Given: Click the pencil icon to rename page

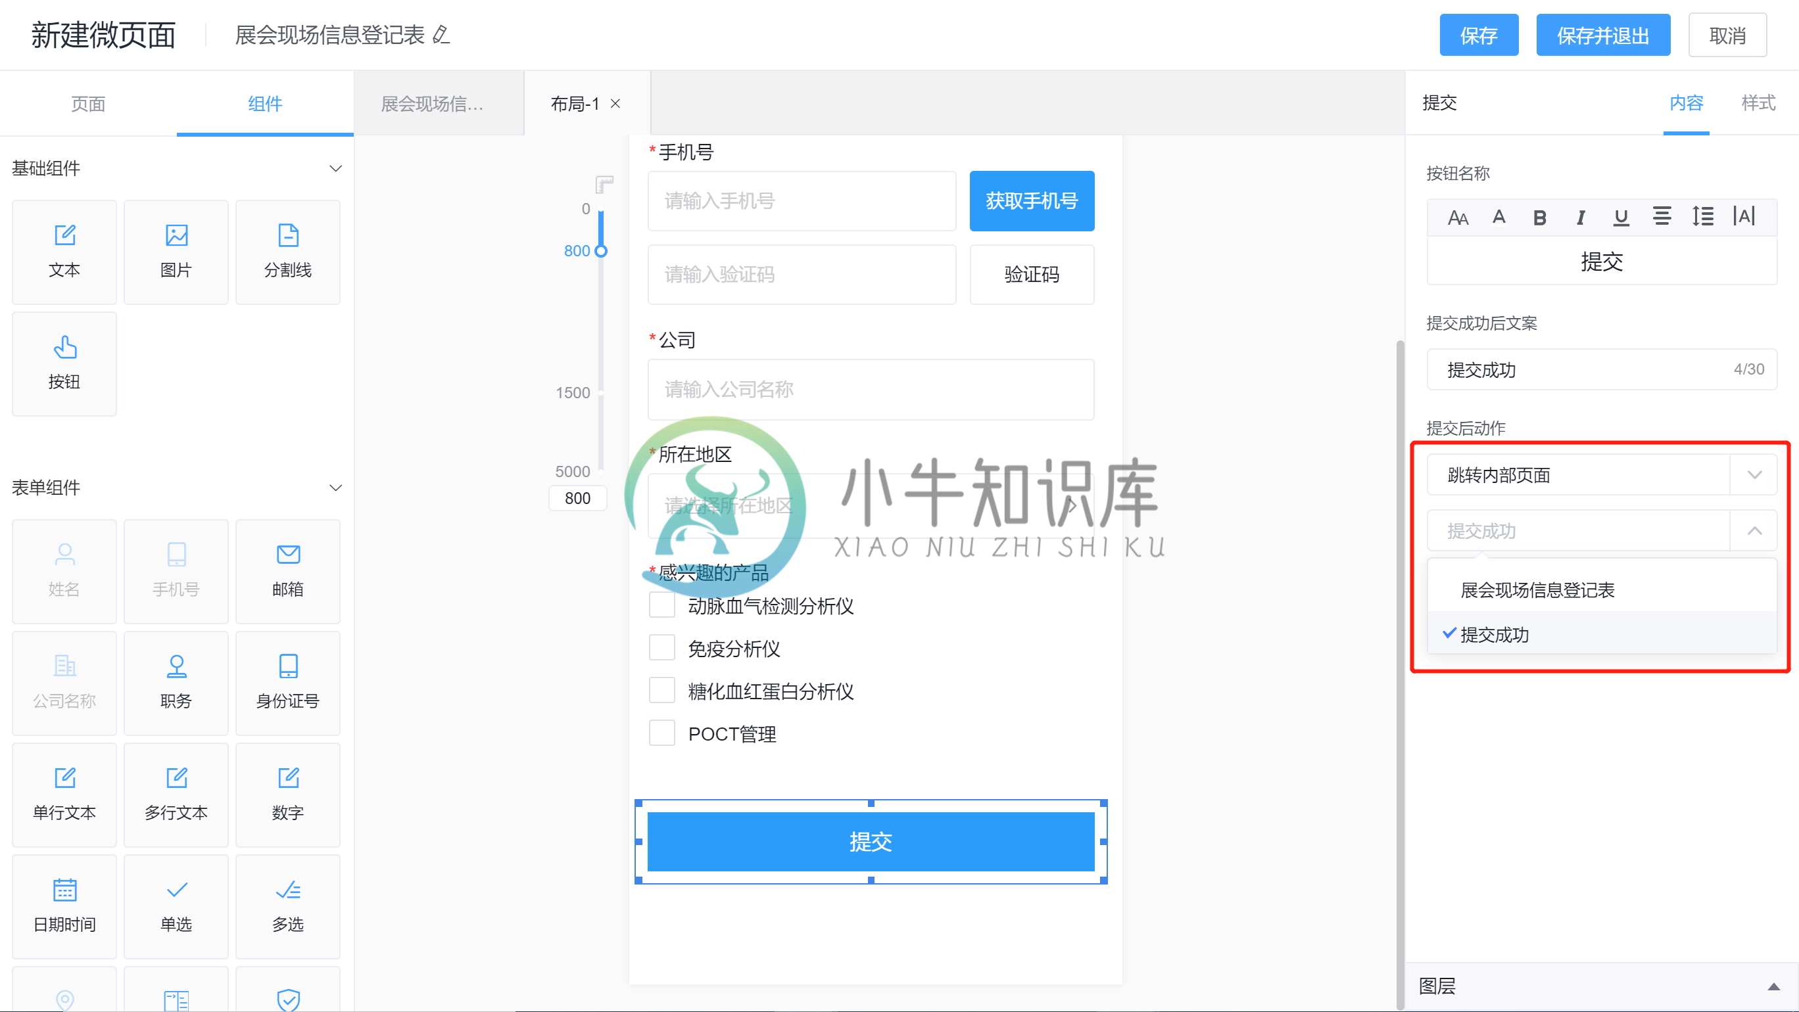Looking at the screenshot, I should coord(441,35).
